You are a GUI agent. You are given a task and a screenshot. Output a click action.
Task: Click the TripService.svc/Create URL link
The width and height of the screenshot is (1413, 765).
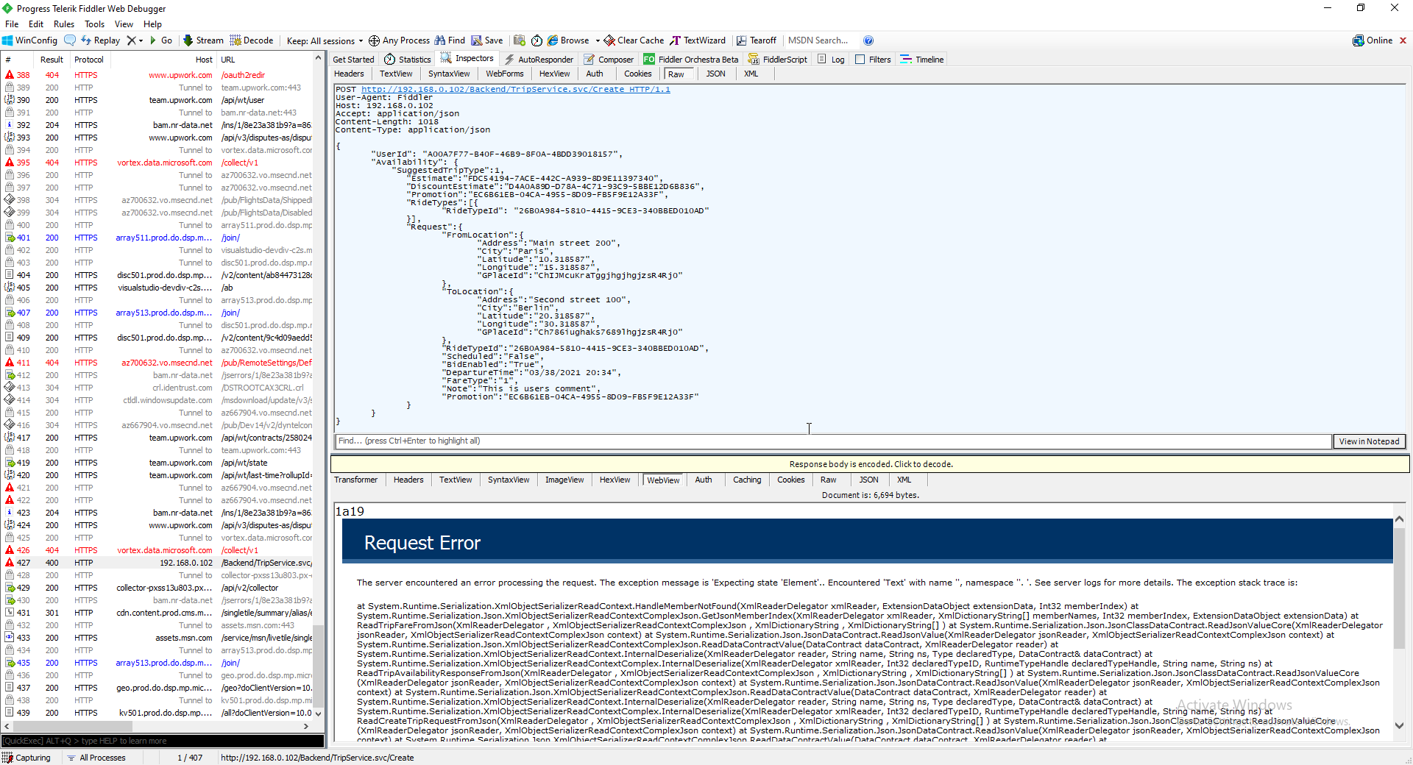(516, 90)
